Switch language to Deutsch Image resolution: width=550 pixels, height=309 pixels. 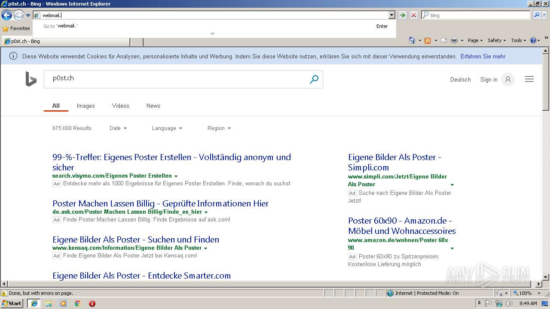[461, 79]
